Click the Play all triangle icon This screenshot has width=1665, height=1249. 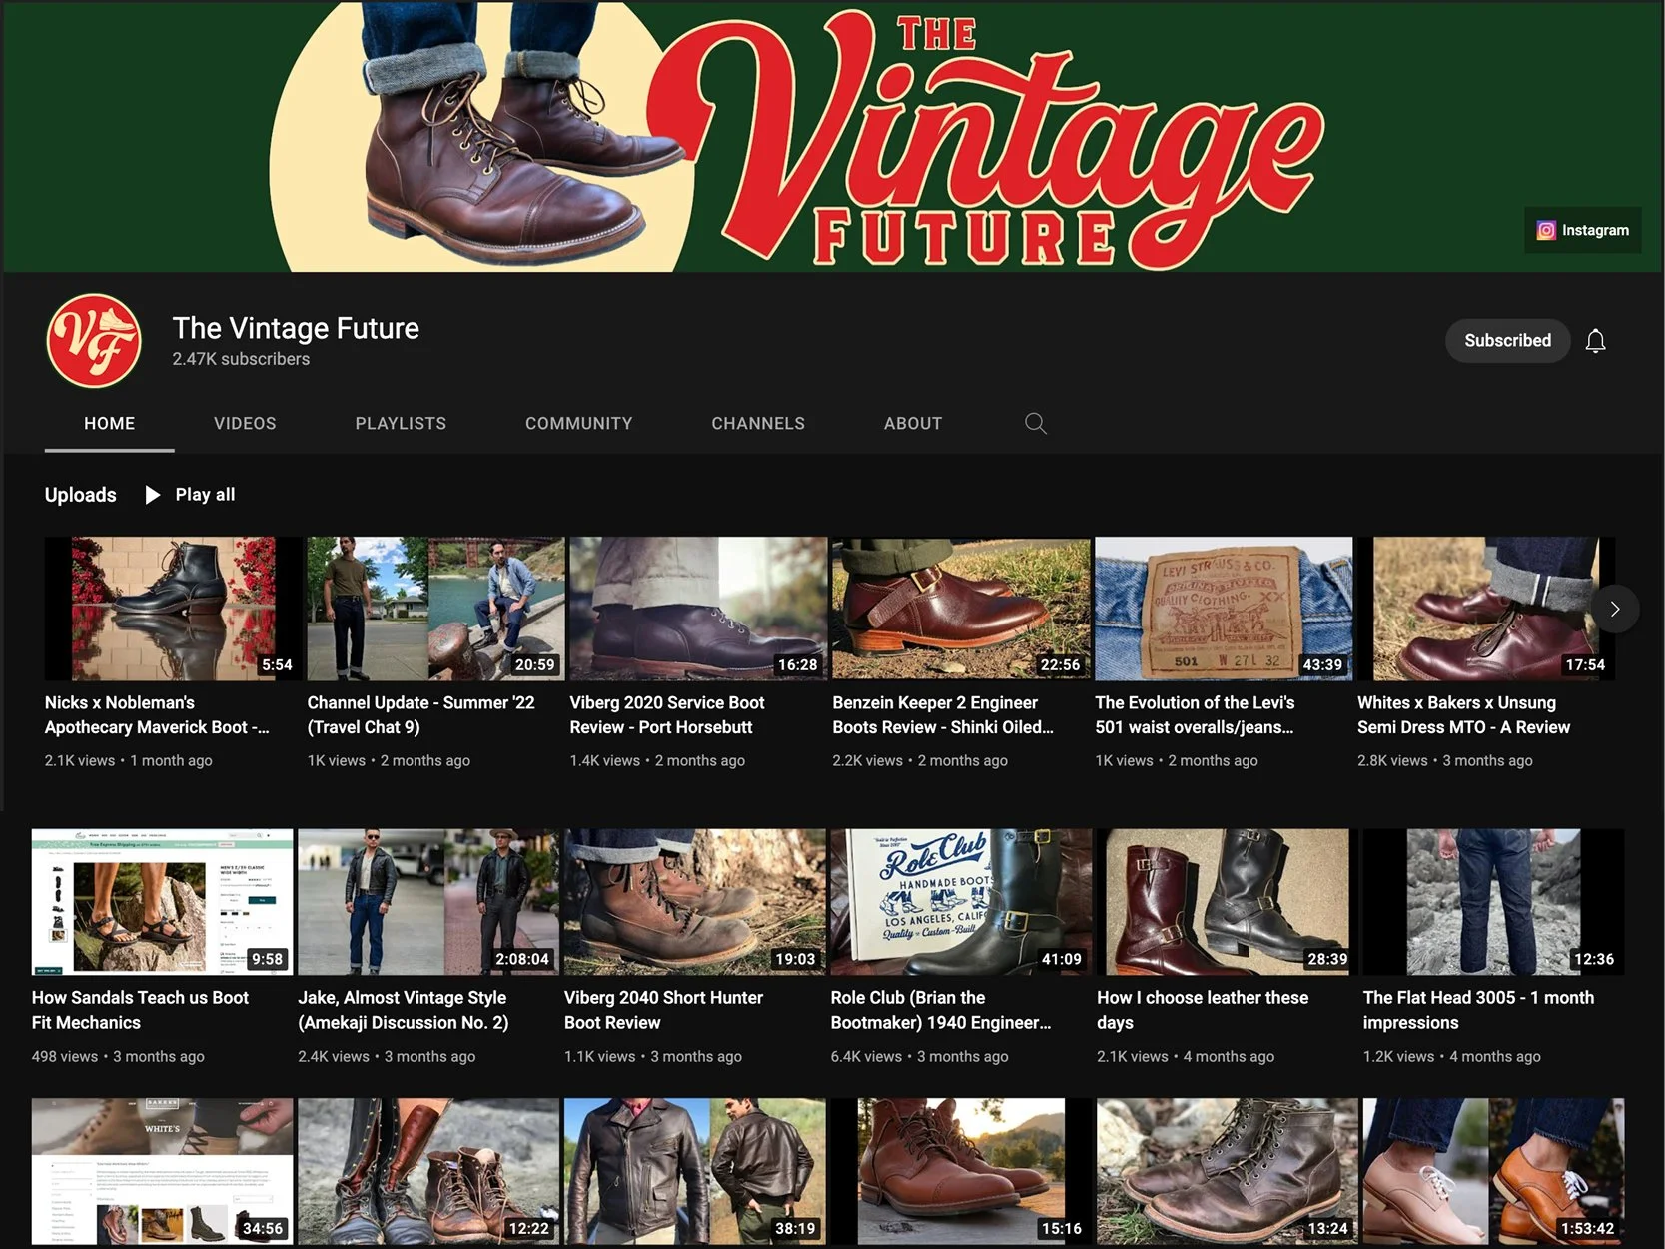pos(151,494)
